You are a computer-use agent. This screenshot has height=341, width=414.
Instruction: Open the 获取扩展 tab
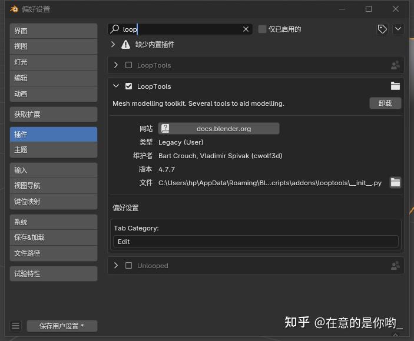[54, 115]
